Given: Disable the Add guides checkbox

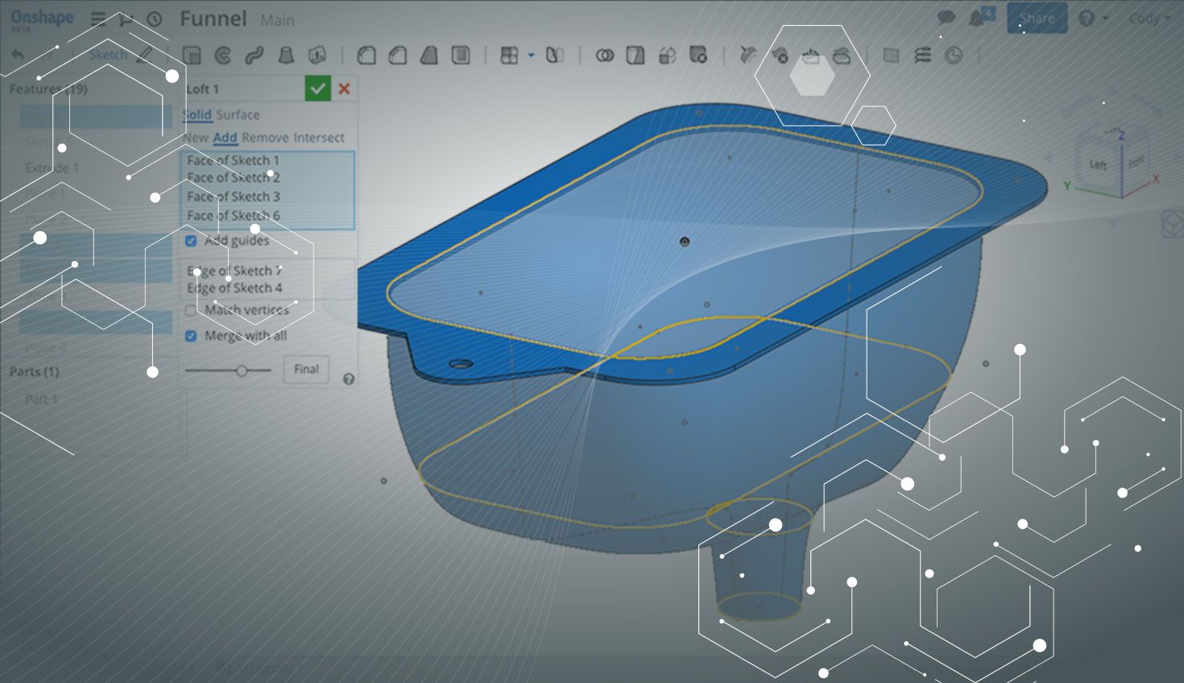Looking at the screenshot, I should tap(192, 241).
